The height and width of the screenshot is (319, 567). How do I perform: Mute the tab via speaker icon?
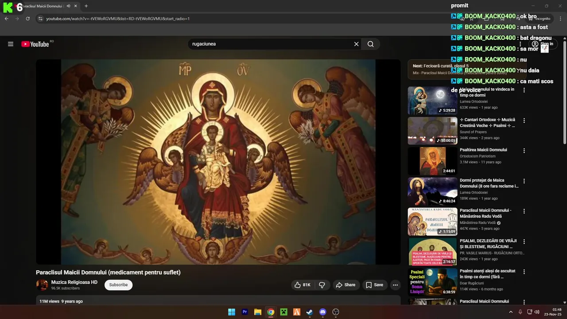point(68,6)
